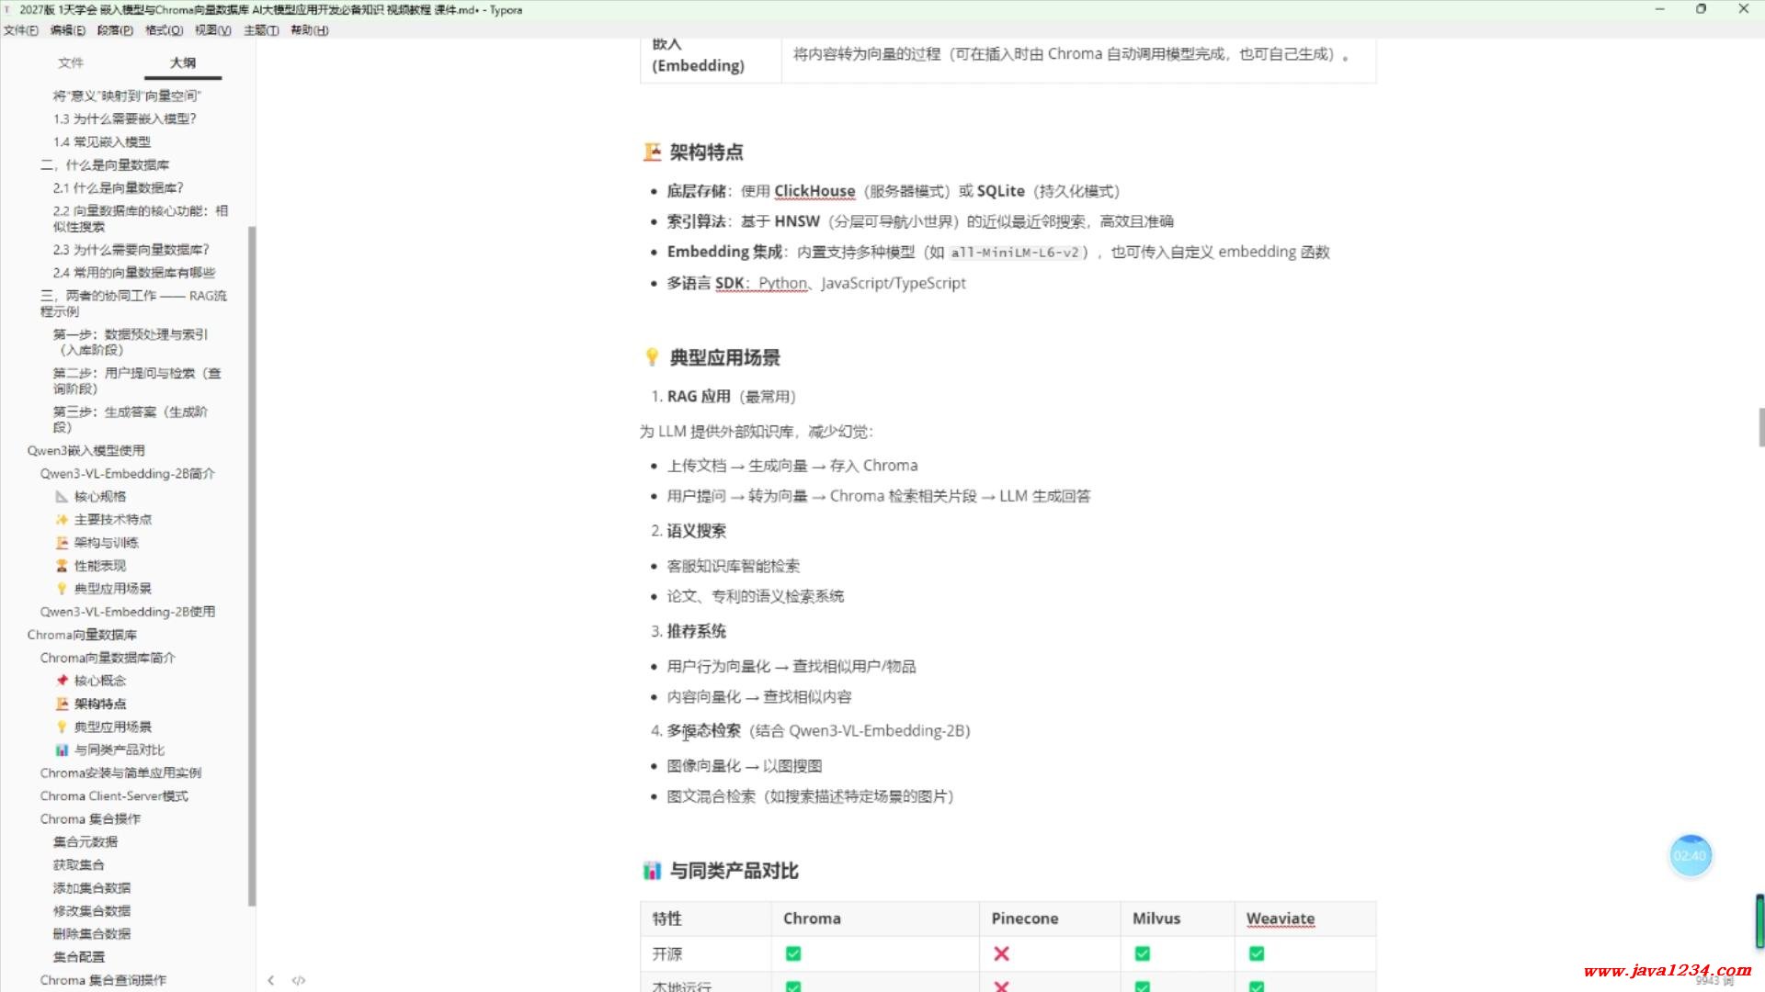Click ruler icon next to 核心规格 in outline
The image size is (1765, 992).
coord(62,497)
